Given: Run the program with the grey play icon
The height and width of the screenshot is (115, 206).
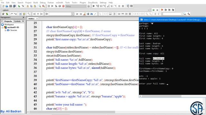Looking at the screenshot, I should pos(52,6).
